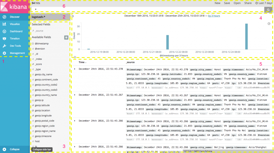Open field settings gear in Available Fields
The width and height of the screenshot is (274, 153).
coord(66,37)
